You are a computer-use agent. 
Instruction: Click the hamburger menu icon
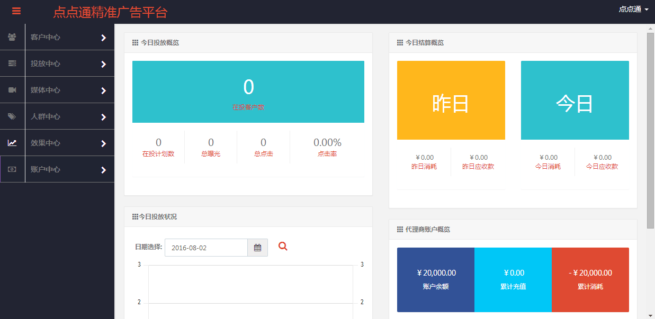[x=16, y=11]
